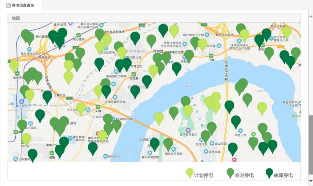Image resolution: width=313 pixels, height=186 pixels.
Task: Open the 停电信息查询 tab
Action: coord(21,5)
